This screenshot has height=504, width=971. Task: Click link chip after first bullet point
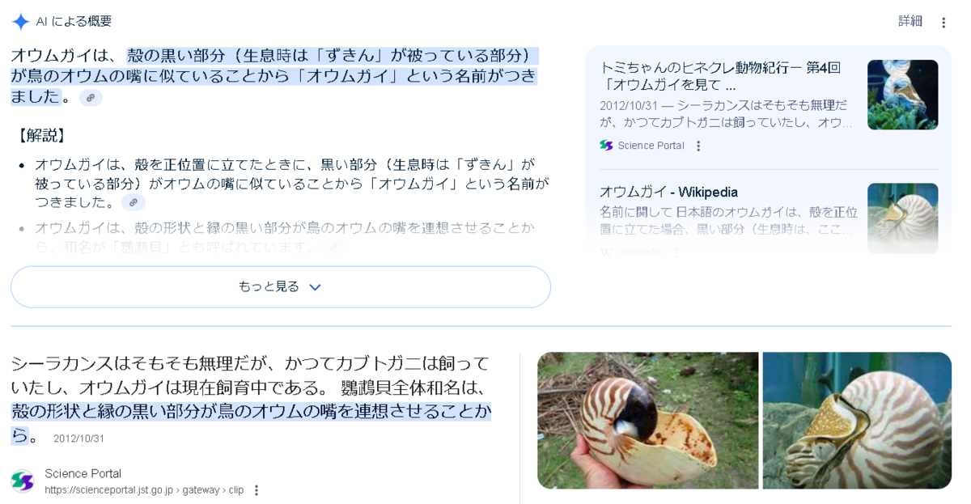pyautogui.click(x=134, y=202)
